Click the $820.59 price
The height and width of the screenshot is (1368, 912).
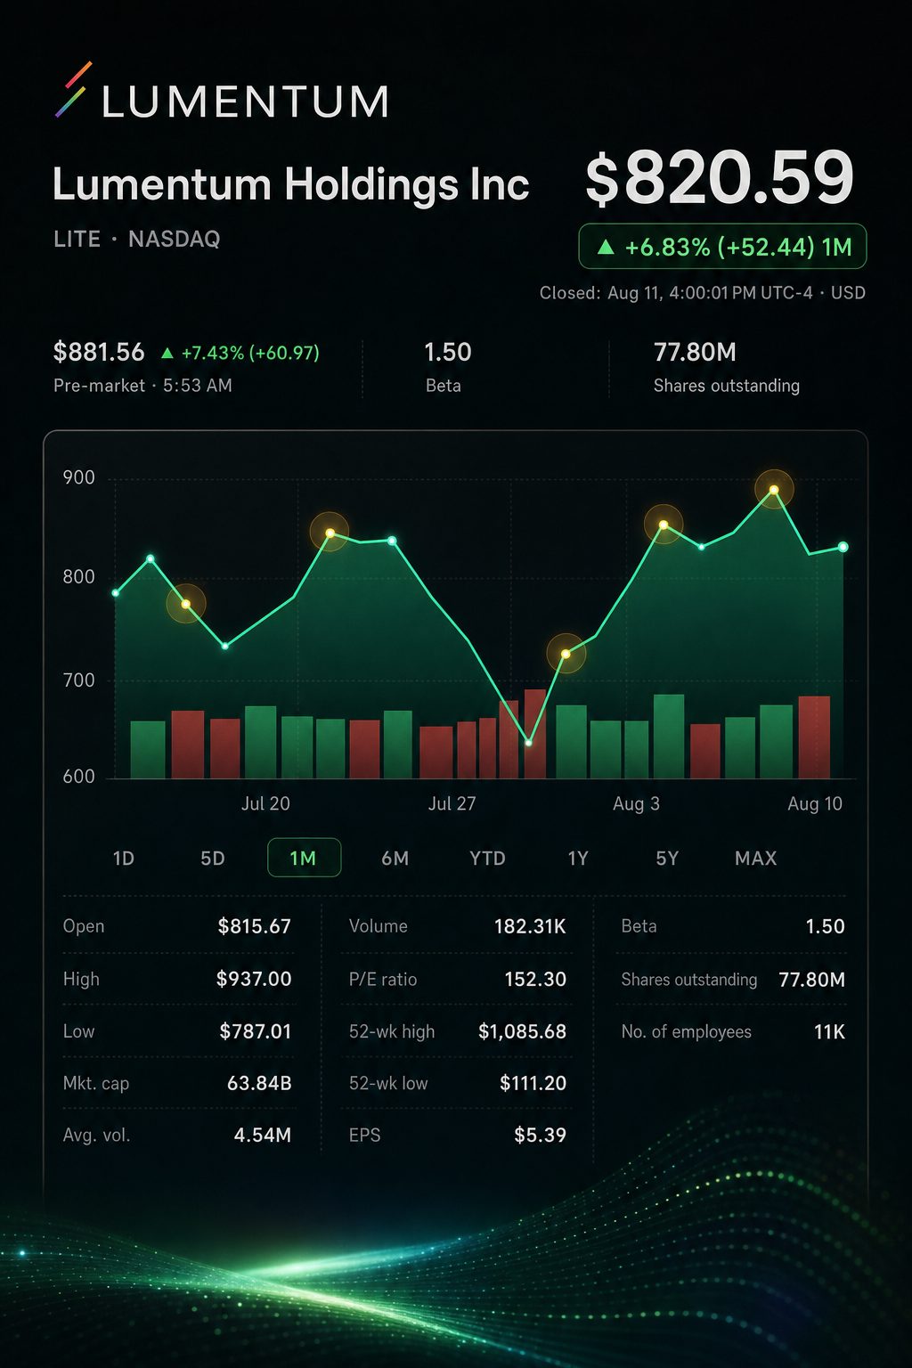pos(720,178)
